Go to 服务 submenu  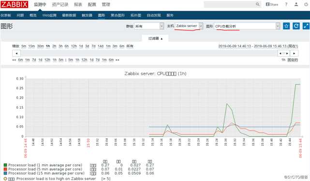(170, 15)
